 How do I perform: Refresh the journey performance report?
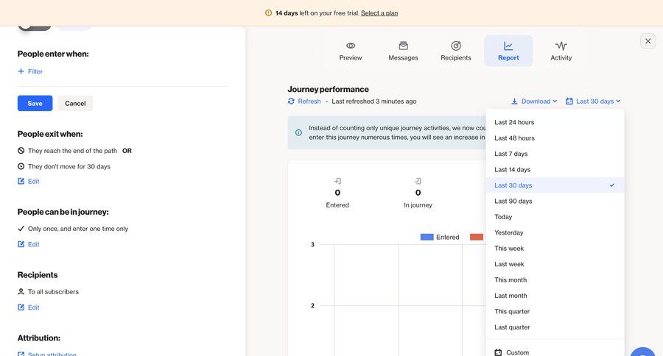pos(304,101)
